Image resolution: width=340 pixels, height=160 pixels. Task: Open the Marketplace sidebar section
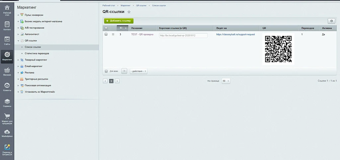click(x=7, y=134)
